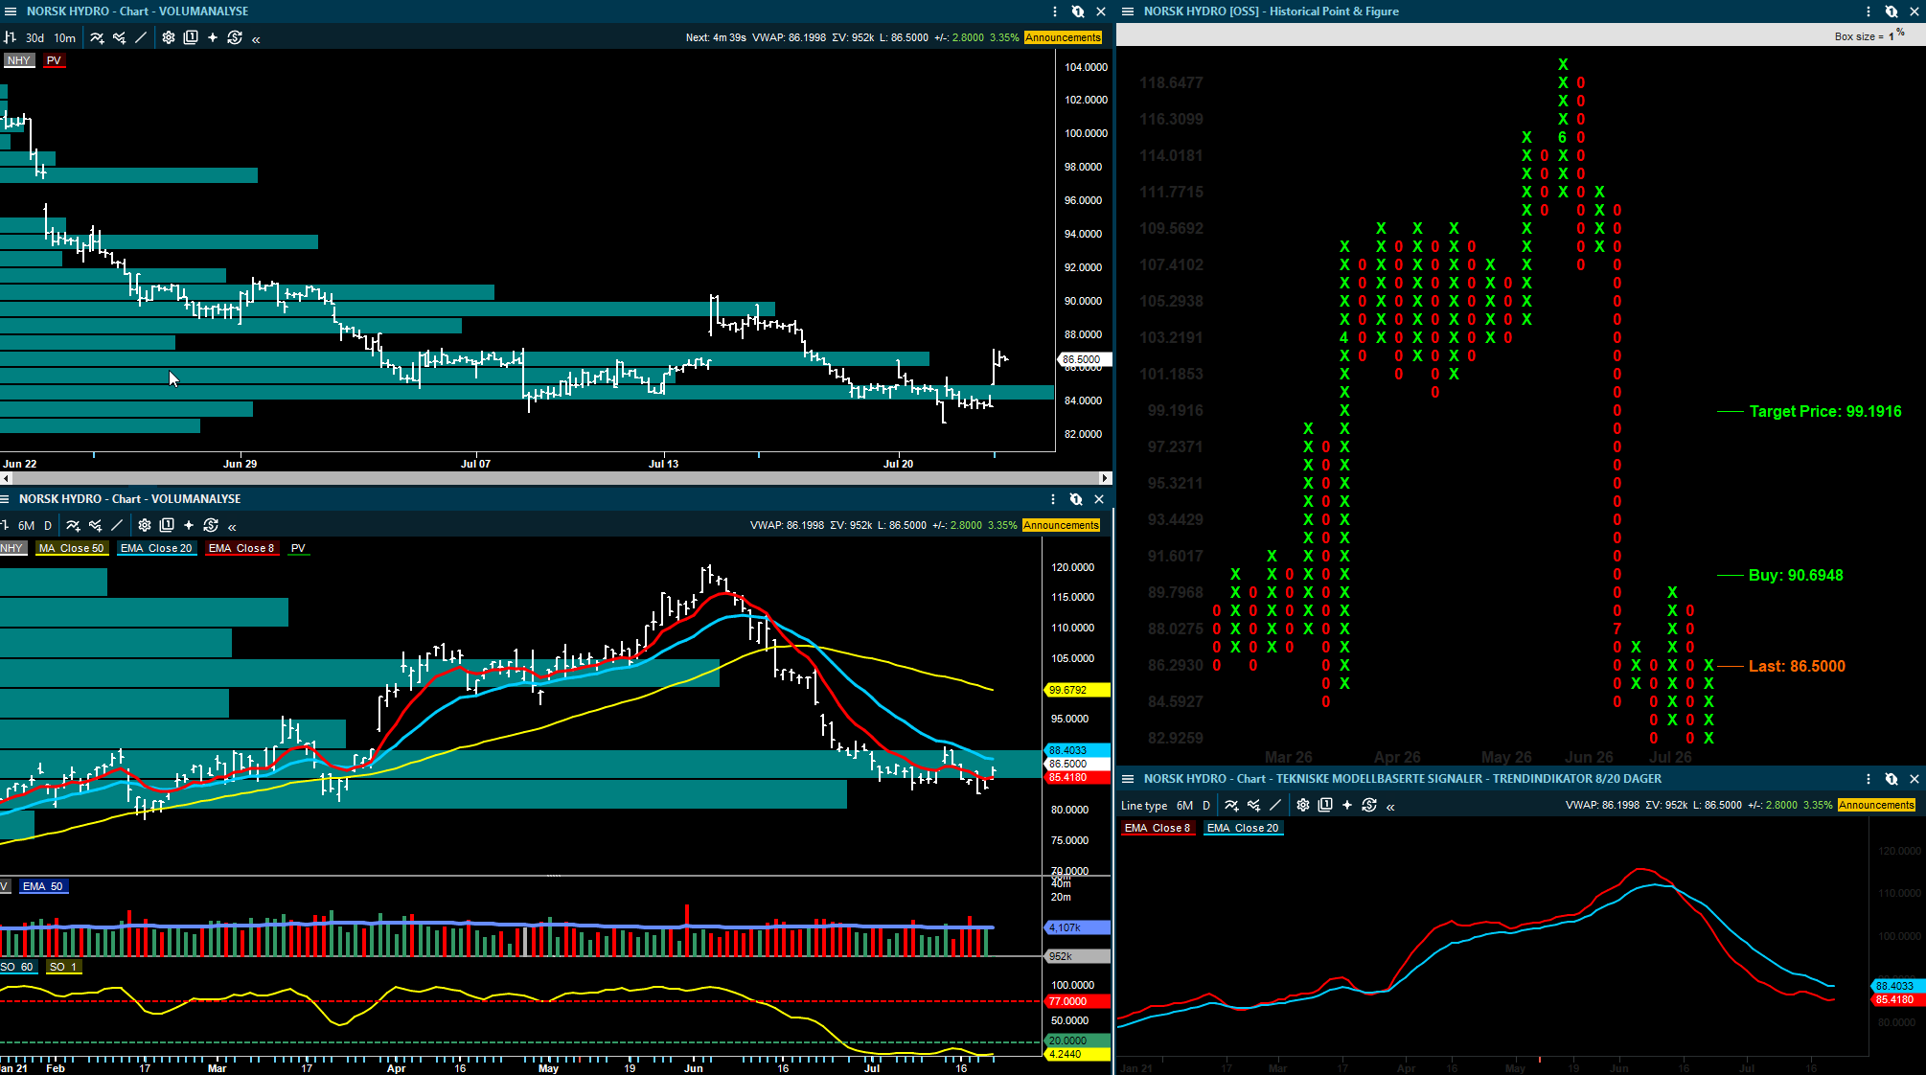Add indicator in the 6M daily volume chart
This screenshot has height=1075, width=1926.
pyautogui.click(x=73, y=525)
